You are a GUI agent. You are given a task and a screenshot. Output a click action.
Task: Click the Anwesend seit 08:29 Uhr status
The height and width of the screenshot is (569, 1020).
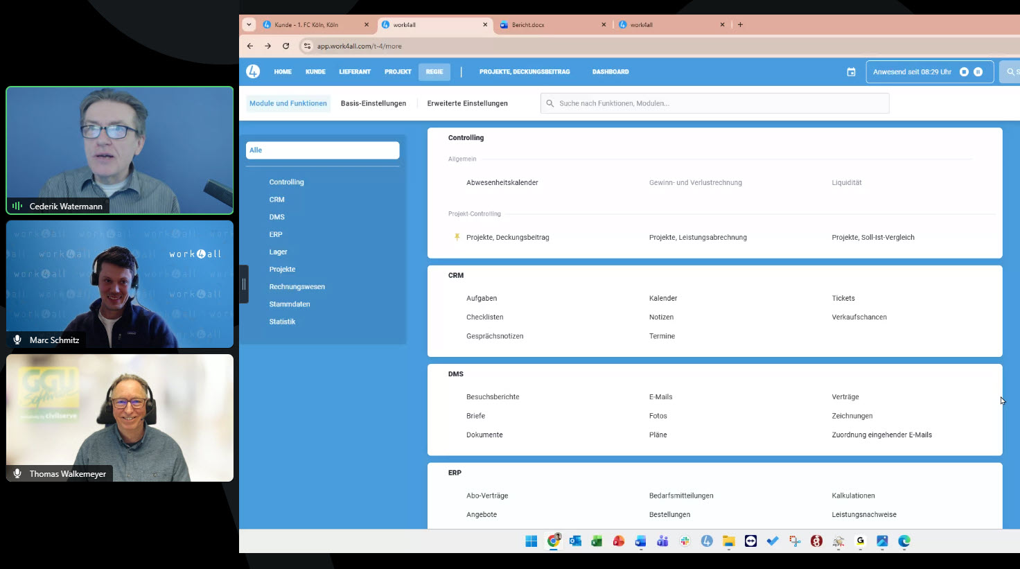[912, 72]
